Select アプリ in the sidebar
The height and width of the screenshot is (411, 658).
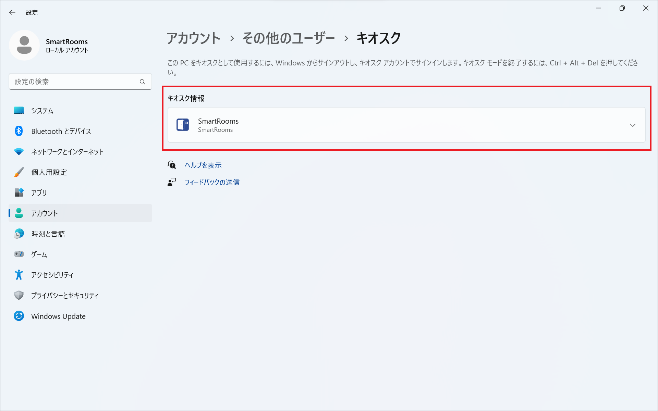click(x=39, y=193)
